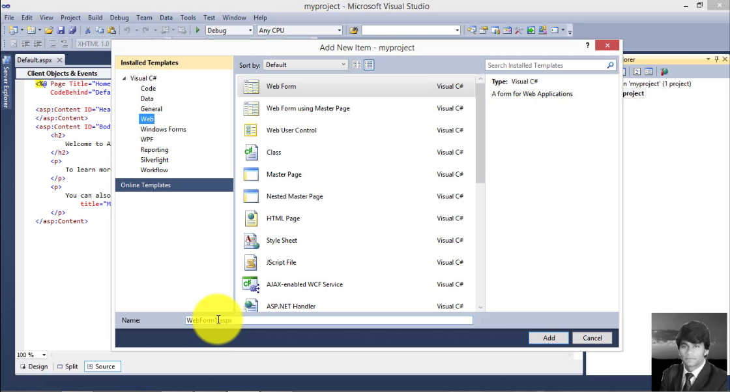Image resolution: width=730 pixels, height=392 pixels.
Task: Click the dialog Help question mark
Action: (x=587, y=45)
